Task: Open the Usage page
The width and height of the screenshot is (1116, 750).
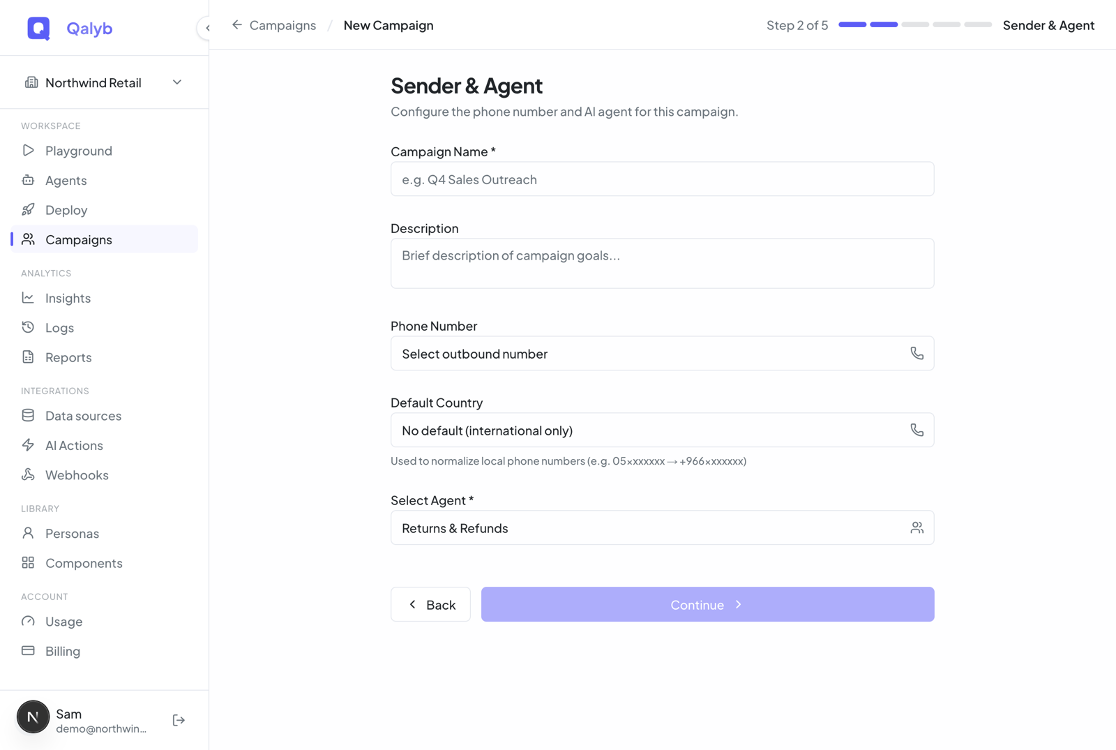Action: [x=105, y=622]
